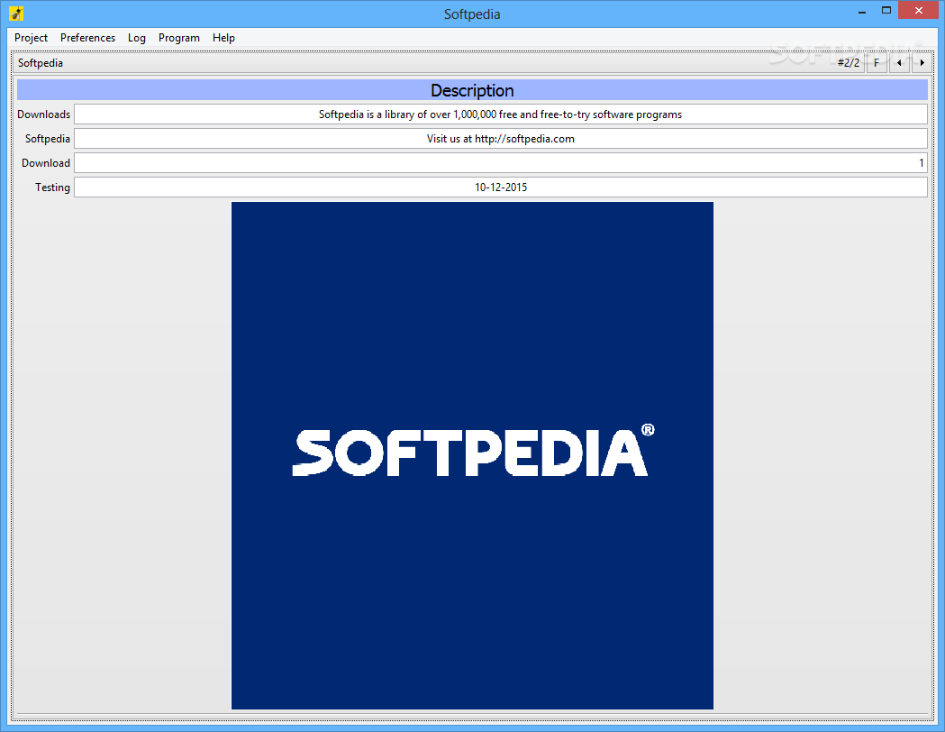This screenshot has height=732, width=945.
Task: Open the Help menu
Action: (x=223, y=37)
